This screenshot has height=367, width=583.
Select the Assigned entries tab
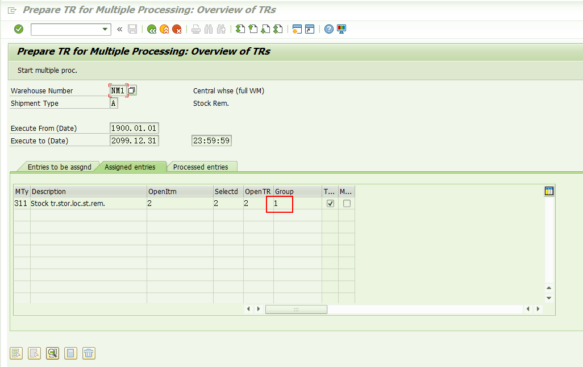click(x=130, y=167)
